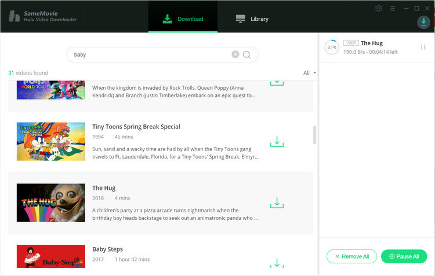Click the '45 mins' duration text
This screenshot has width=435, height=276.
tap(124, 137)
